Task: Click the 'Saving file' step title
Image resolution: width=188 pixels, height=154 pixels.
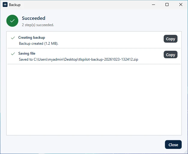Action: [27, 53]
